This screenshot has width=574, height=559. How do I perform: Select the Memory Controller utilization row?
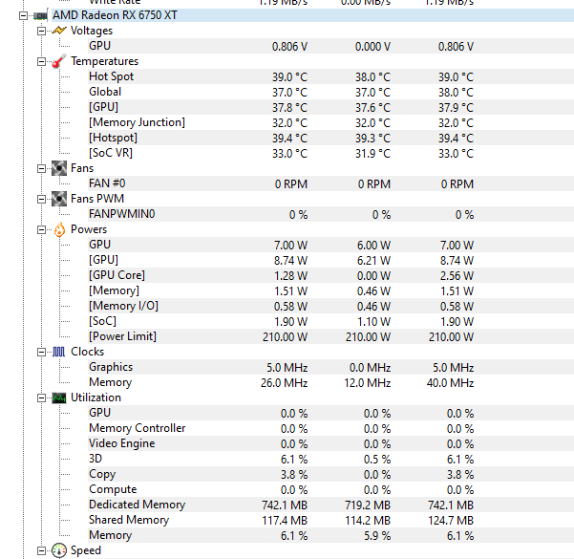[x=330, y=428]
